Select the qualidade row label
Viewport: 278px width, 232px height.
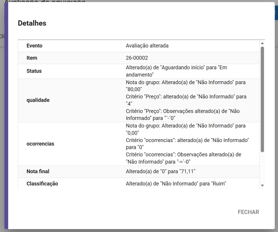[38, 100]
